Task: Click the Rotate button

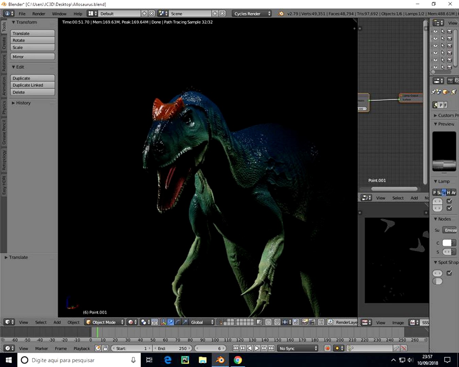Action: click(33, 40)
